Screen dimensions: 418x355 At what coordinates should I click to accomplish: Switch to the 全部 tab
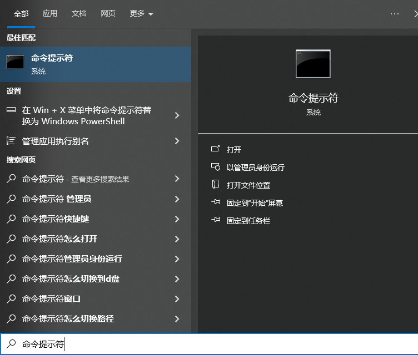21,13
